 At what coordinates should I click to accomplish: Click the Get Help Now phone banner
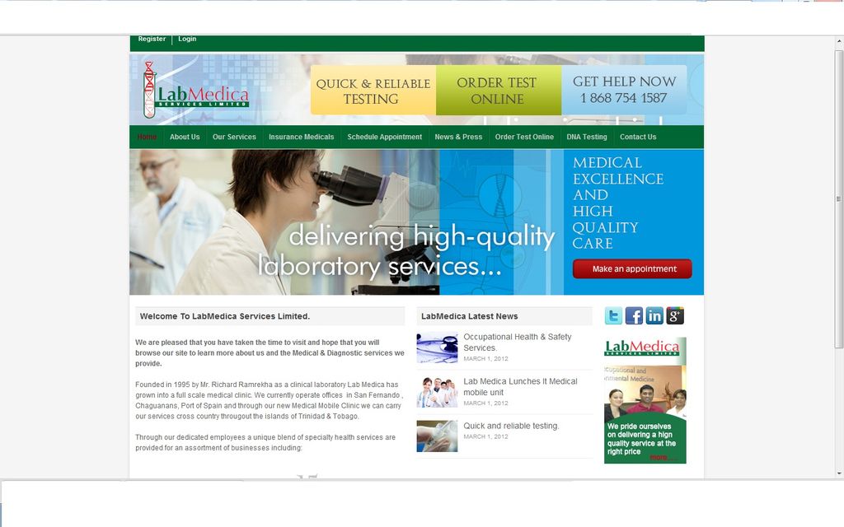(x=624, y=90)
